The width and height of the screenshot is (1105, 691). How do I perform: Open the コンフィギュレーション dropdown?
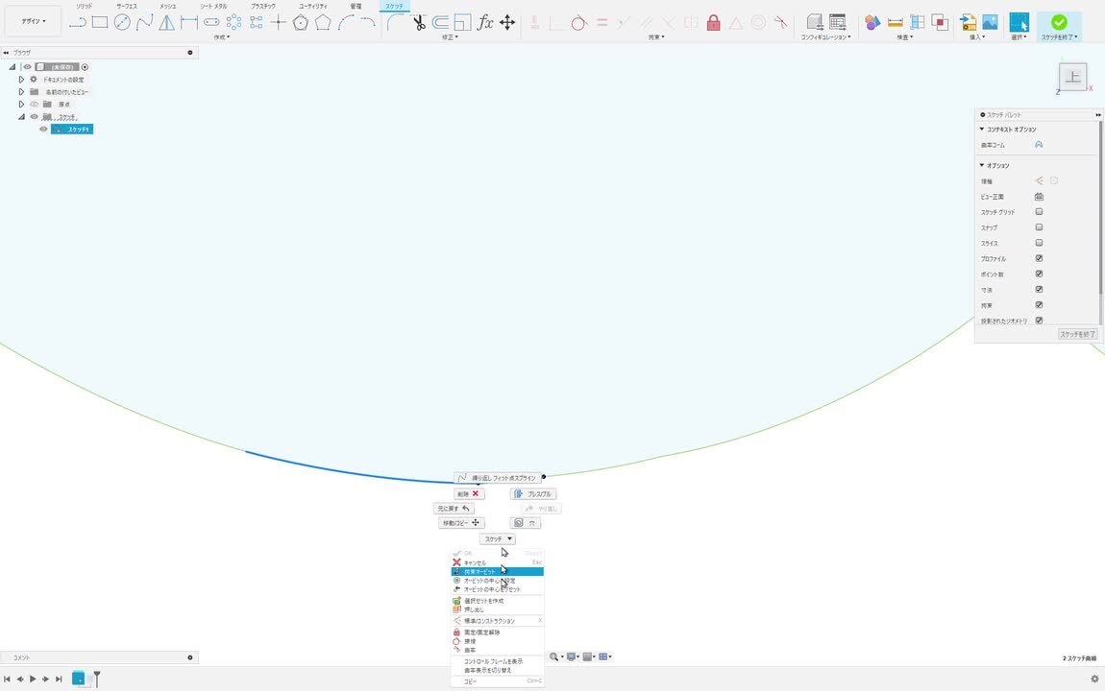pos(825,37)
